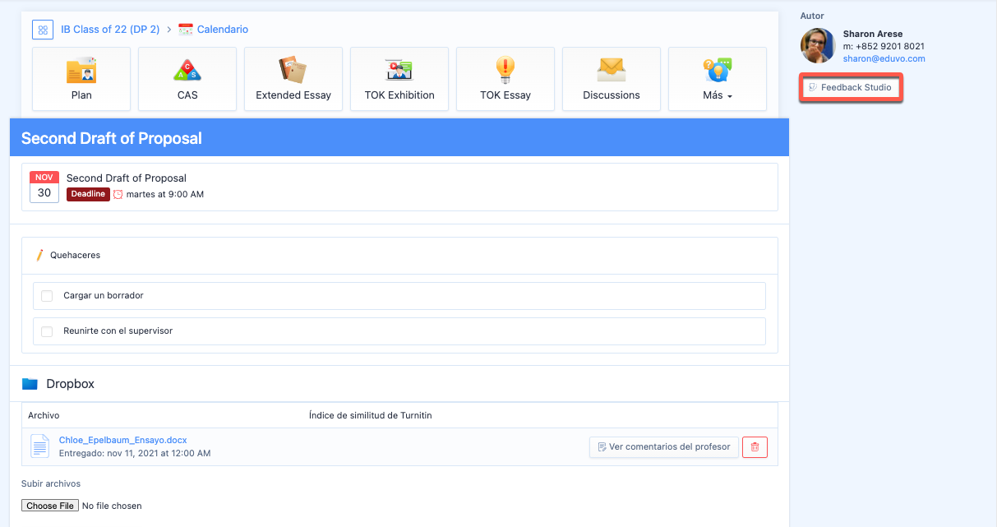Open the CAS triangle icon
Screen dimensions: 997x527
[x=187, y=72]
